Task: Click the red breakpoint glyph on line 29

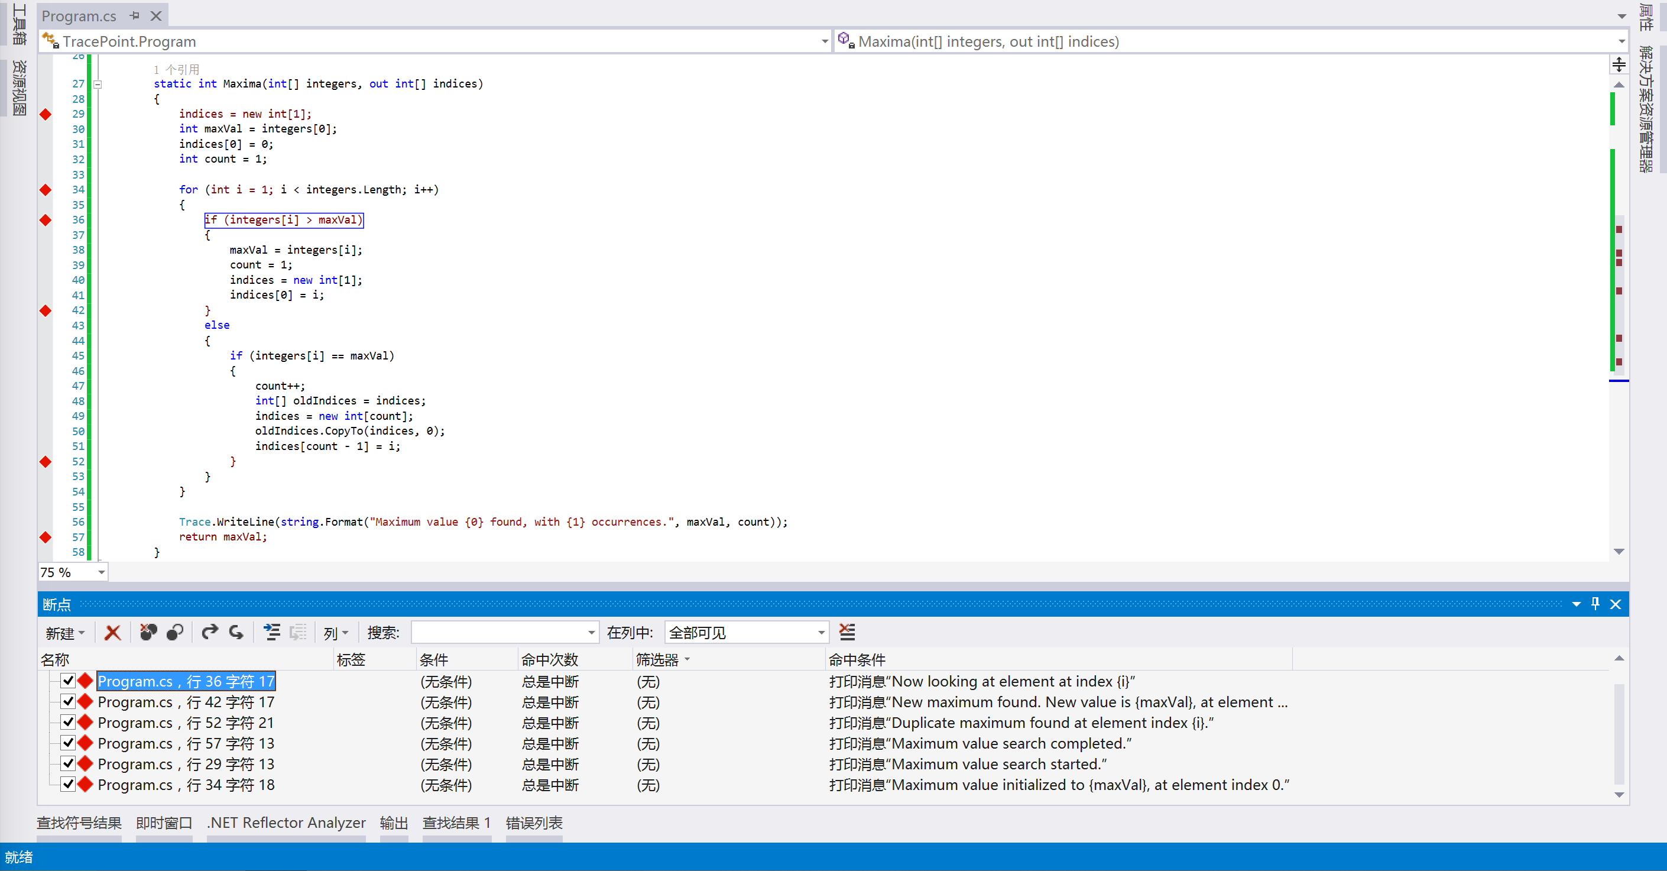Action: point(46,115)
